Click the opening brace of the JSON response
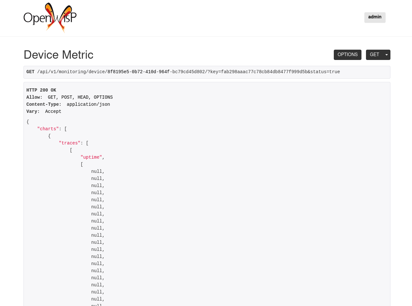The width and height of the screenshot is (412, 306). pos(28,122)
